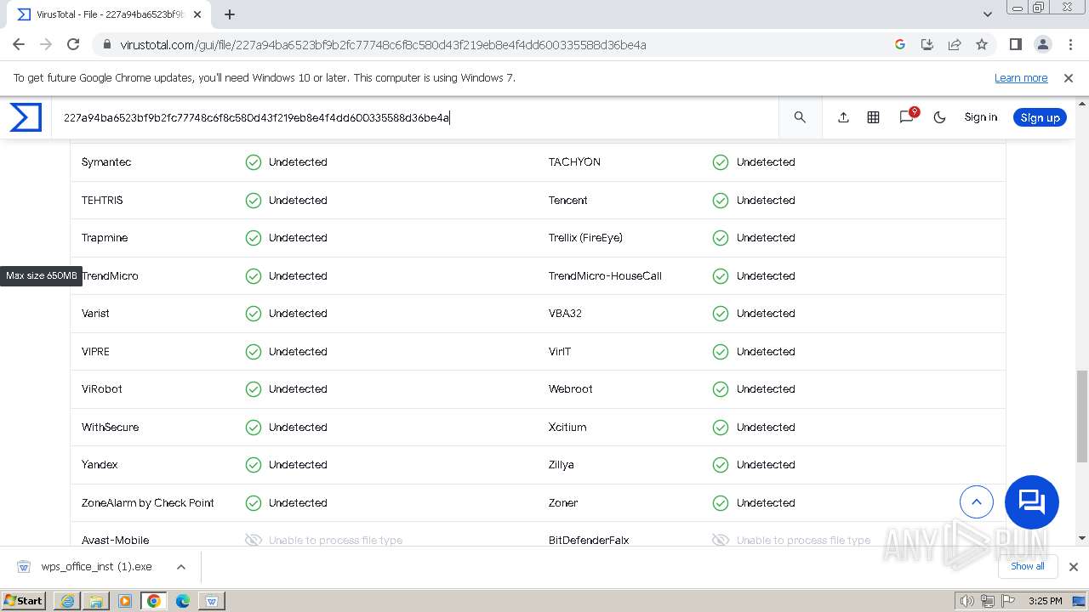
Task: Click the address bar URL
Action: point(383,45)
